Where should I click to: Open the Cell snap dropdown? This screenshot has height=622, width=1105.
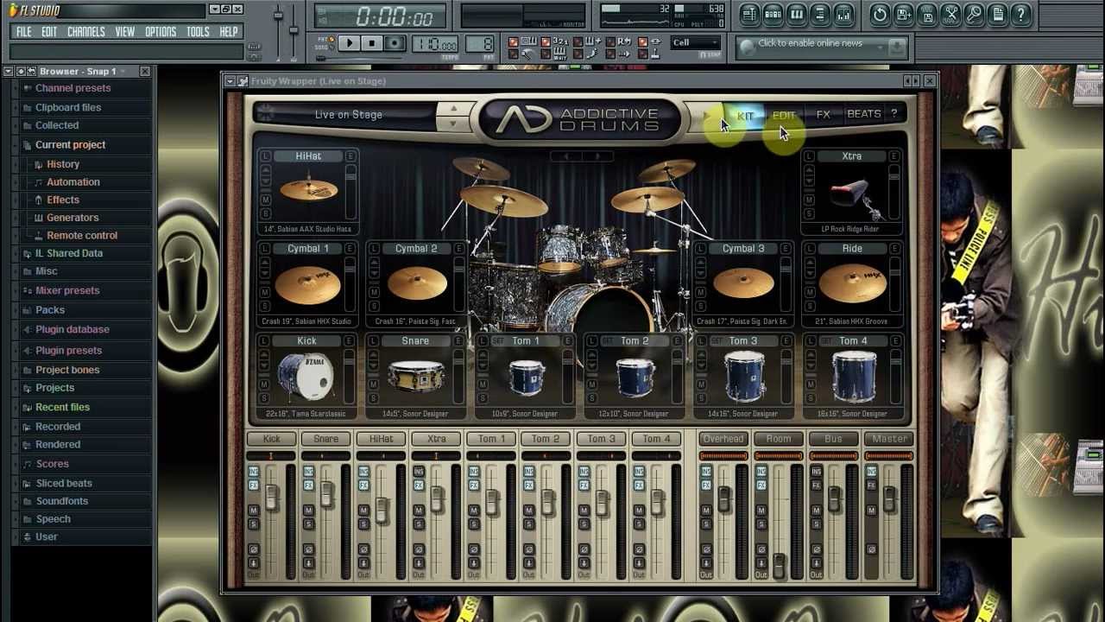click(x=696, y=42)
